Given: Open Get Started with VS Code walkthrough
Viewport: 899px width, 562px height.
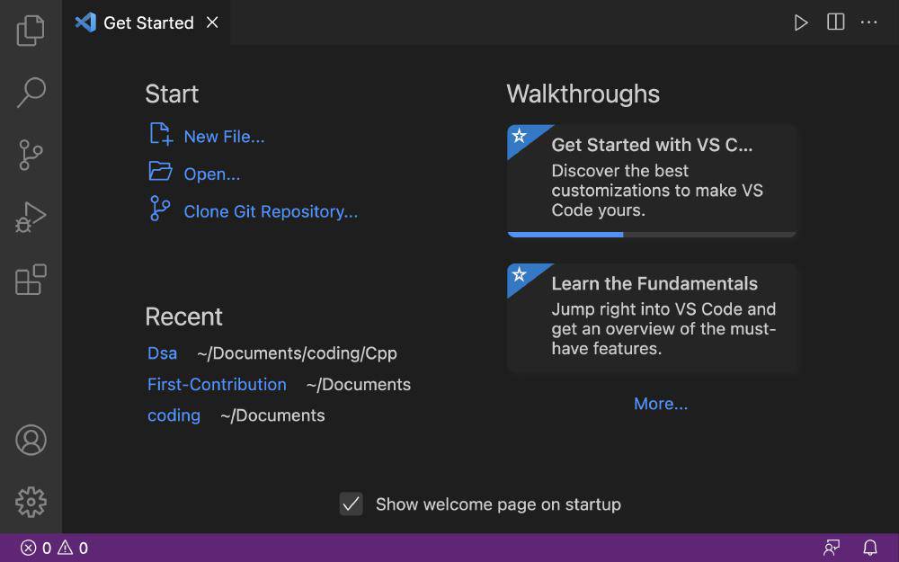Looking at the screenshot, I should coord(653,181).
